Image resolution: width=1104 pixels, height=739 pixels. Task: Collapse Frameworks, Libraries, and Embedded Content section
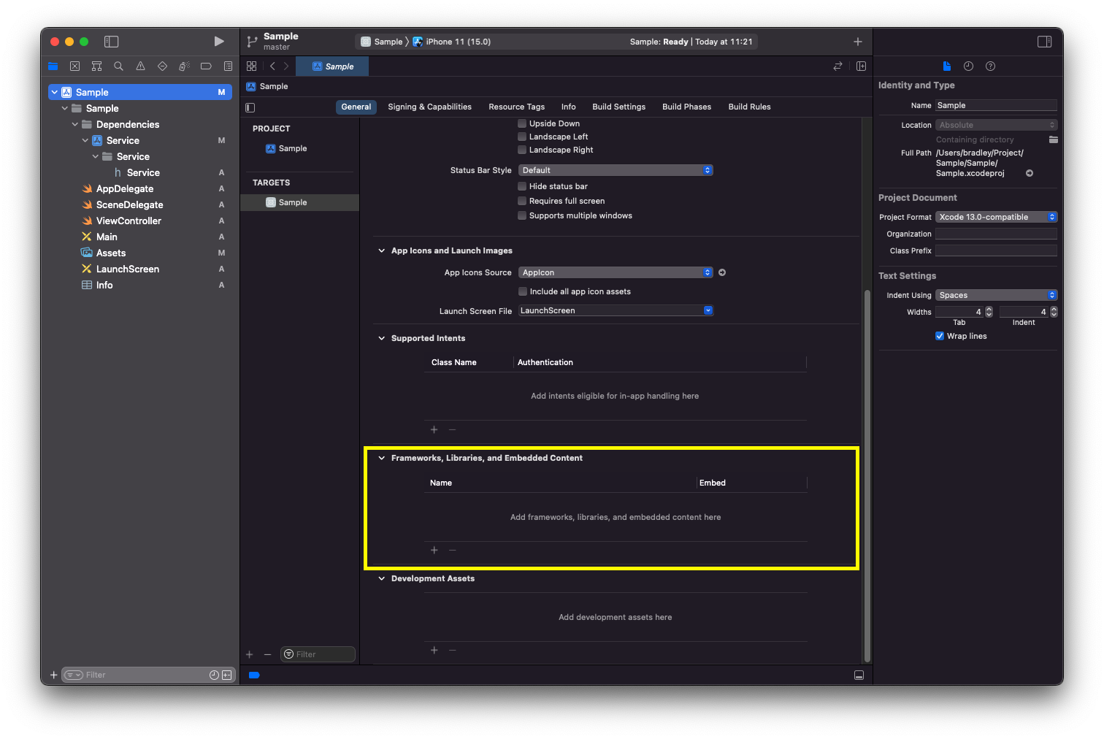381,458
